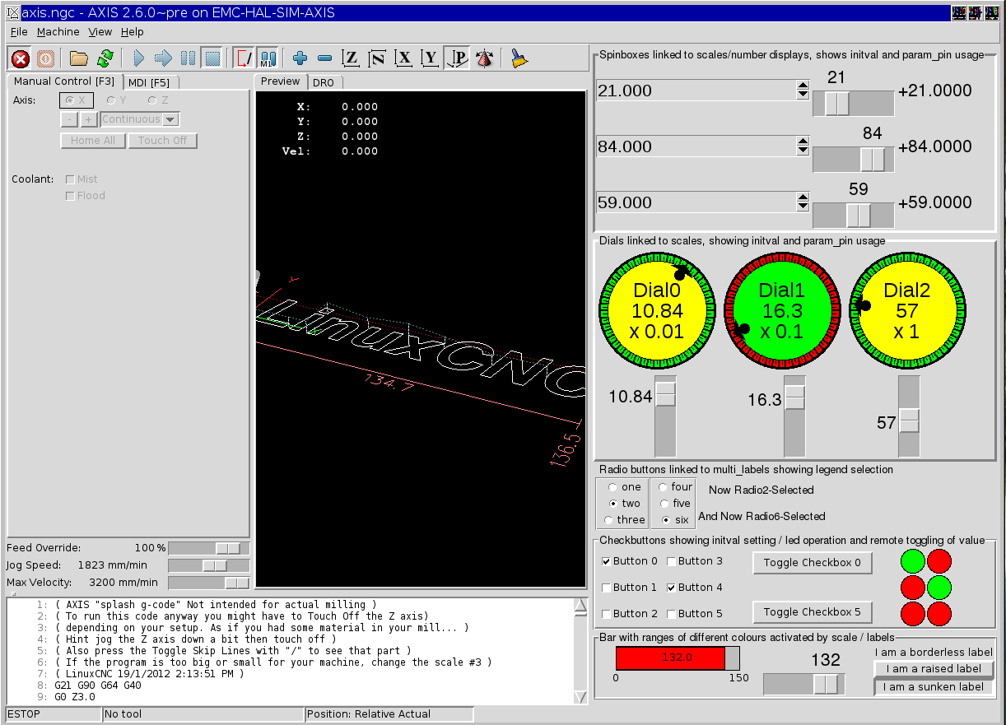Clear live plot with brush icon
This screenshot has width=1006, height=725.
(x=519, y=58)
